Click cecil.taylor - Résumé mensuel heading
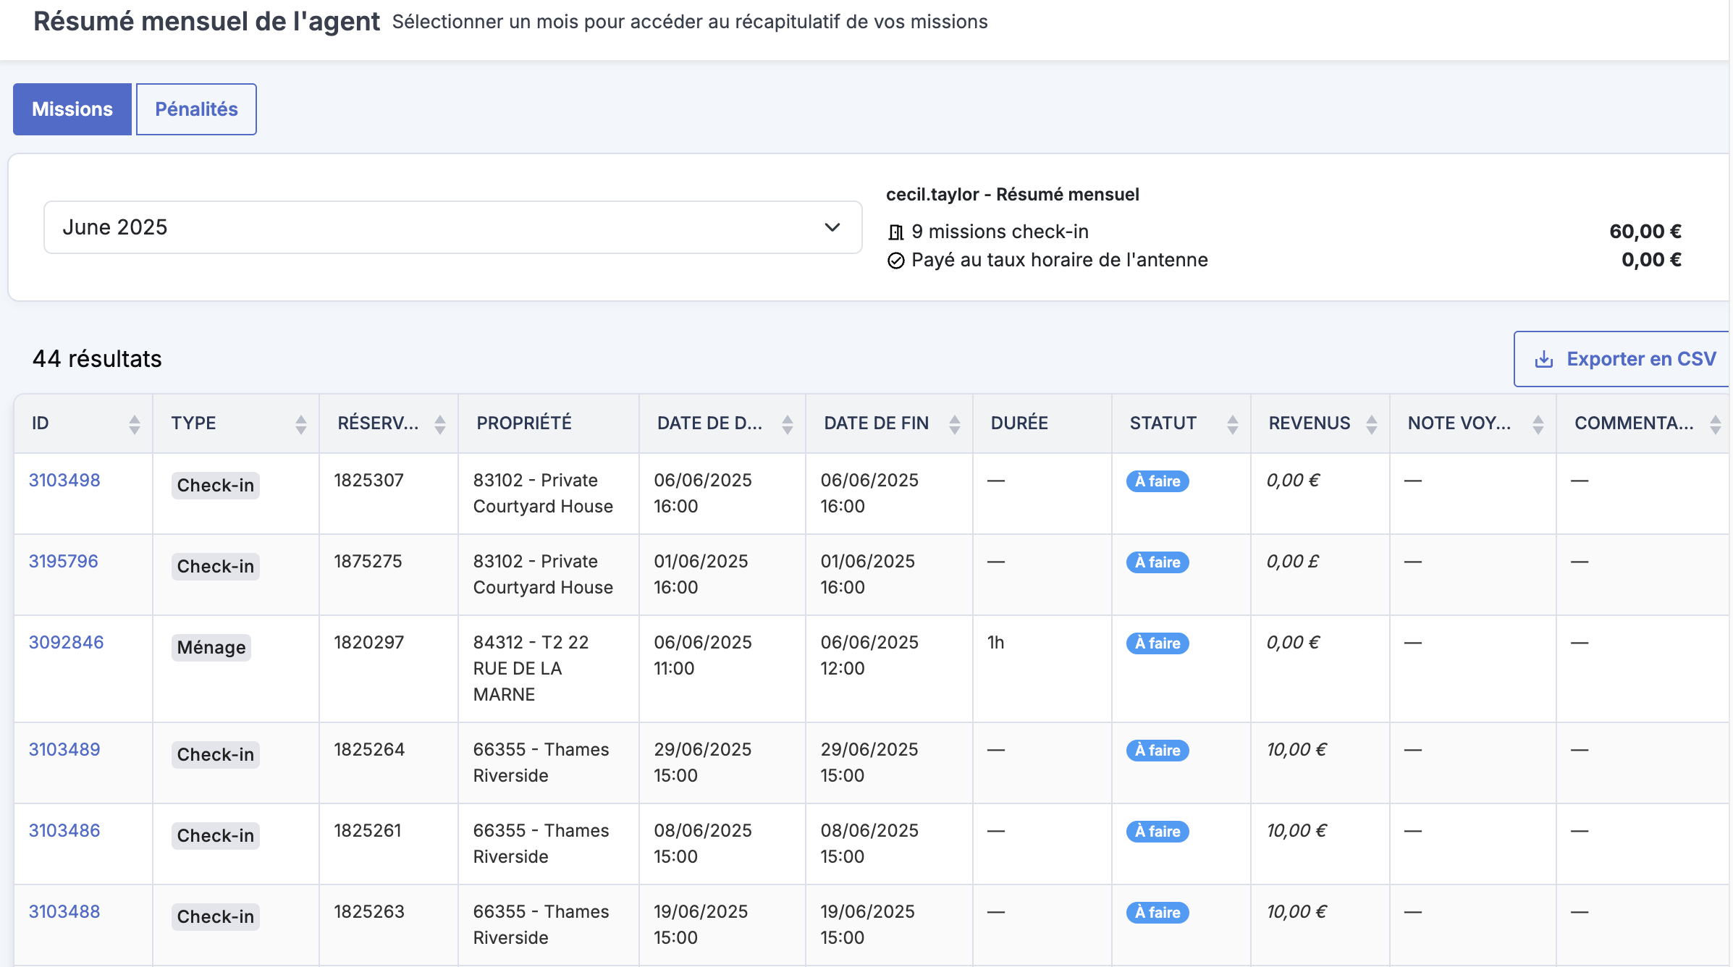 pyautogui.click(x=1013, y=195)
